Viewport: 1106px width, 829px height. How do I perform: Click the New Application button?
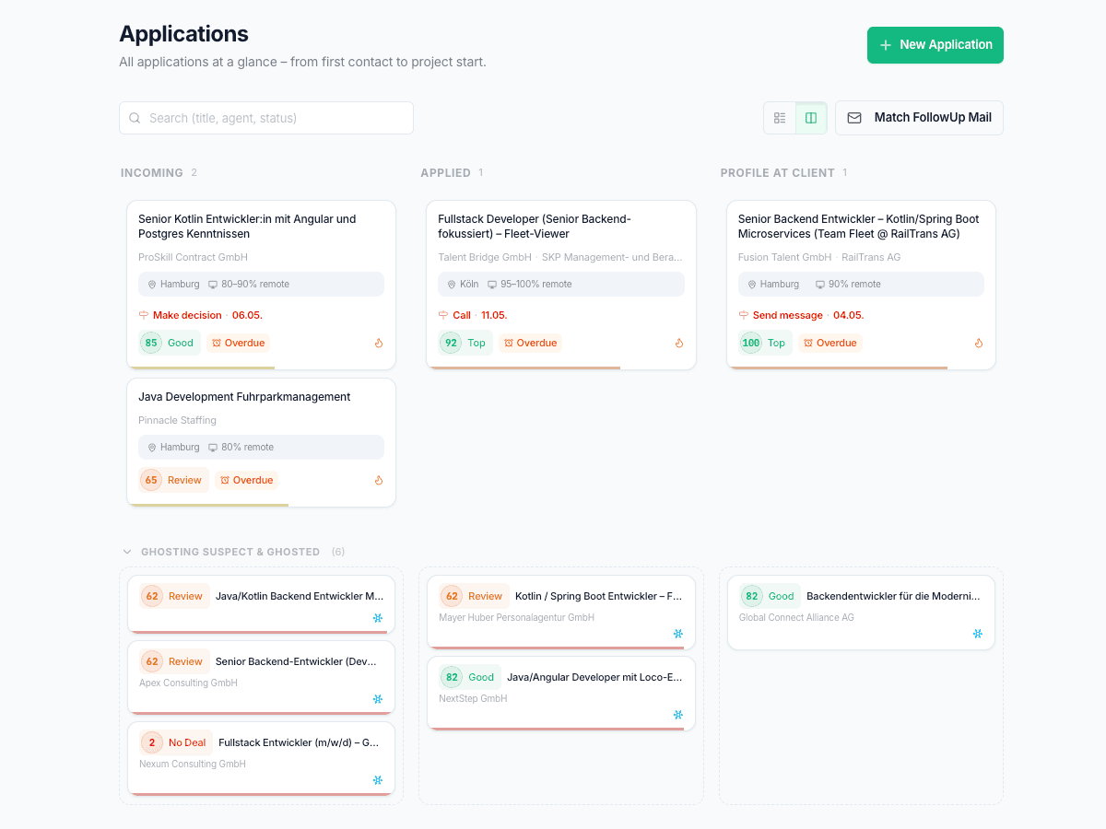tap(935, 45)
